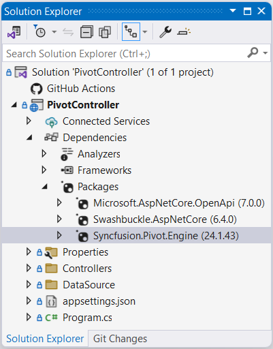Expand the DataSource folder
This screenshot has width=273, height=349.
pos(29,284)
